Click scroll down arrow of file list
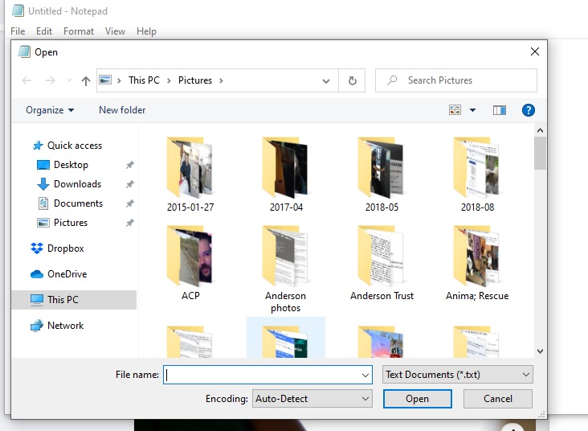This screenshot has height=431, width=588. [540, 351]
